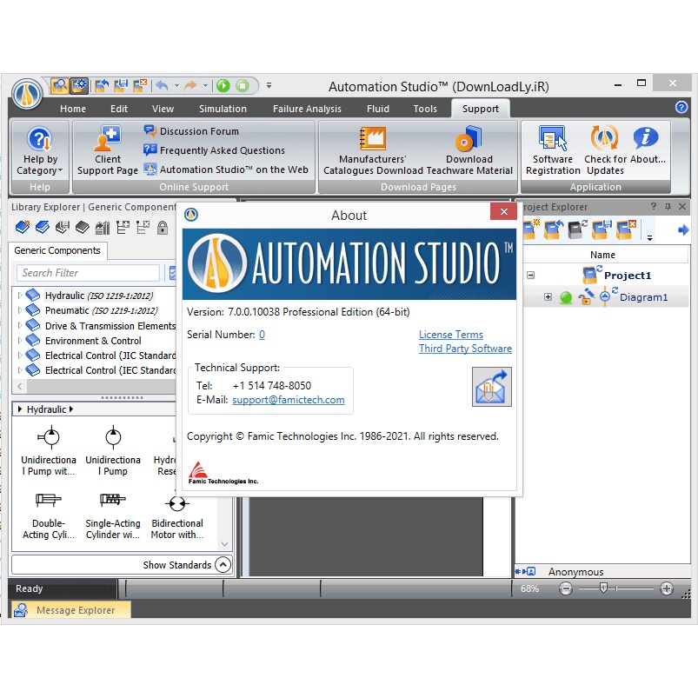698x698 pixels.
Task: Open the Third Party Software link
Action: (x=465, y=349)
